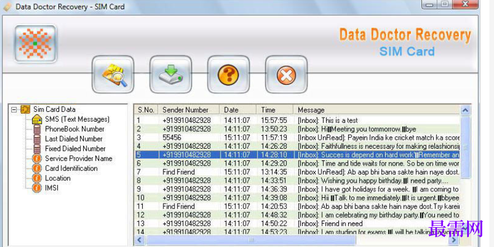Screen dimensions: 494x247
Task: Click the horizontal scrollbar thumb
Action: click(x=251, y=240)
